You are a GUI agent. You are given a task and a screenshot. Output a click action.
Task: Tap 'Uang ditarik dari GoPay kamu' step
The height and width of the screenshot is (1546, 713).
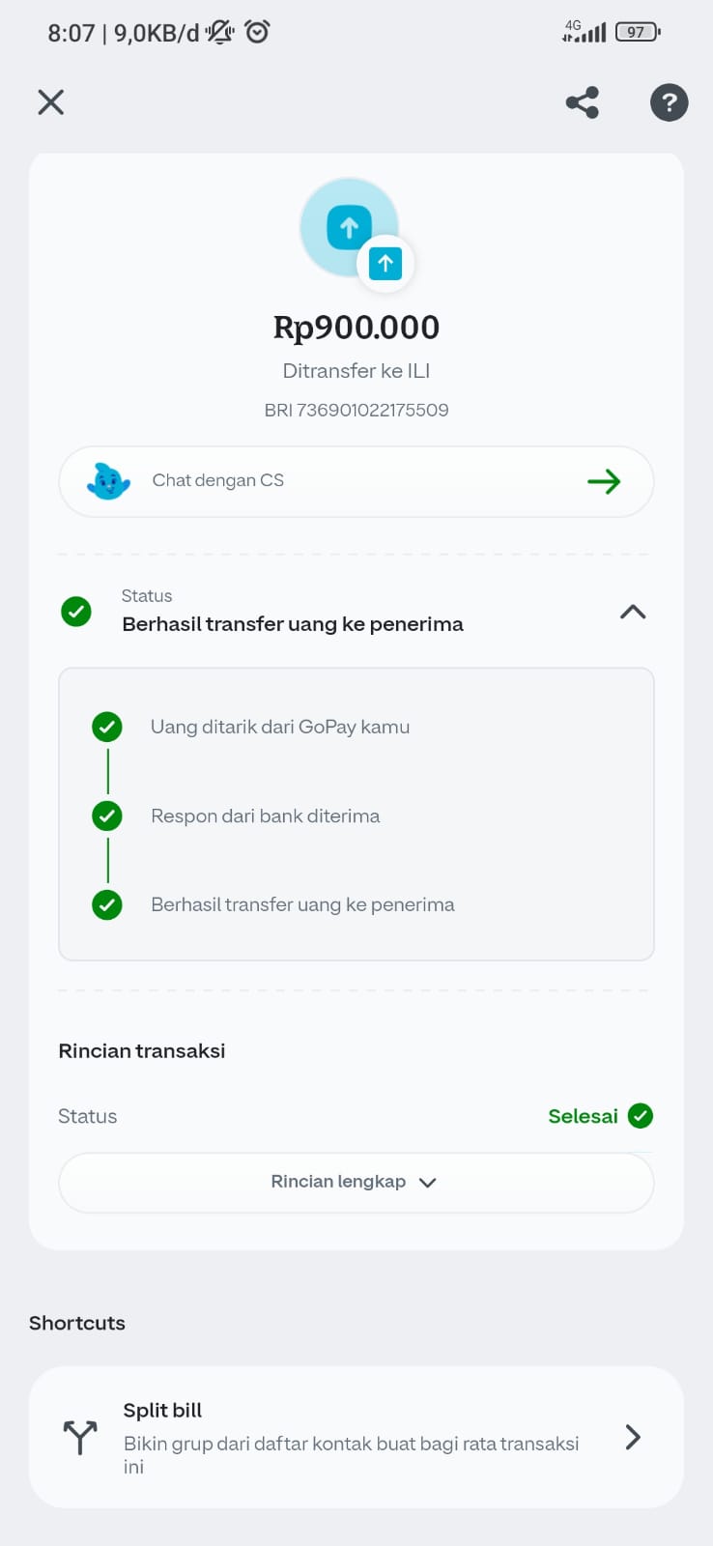point(280,727)
